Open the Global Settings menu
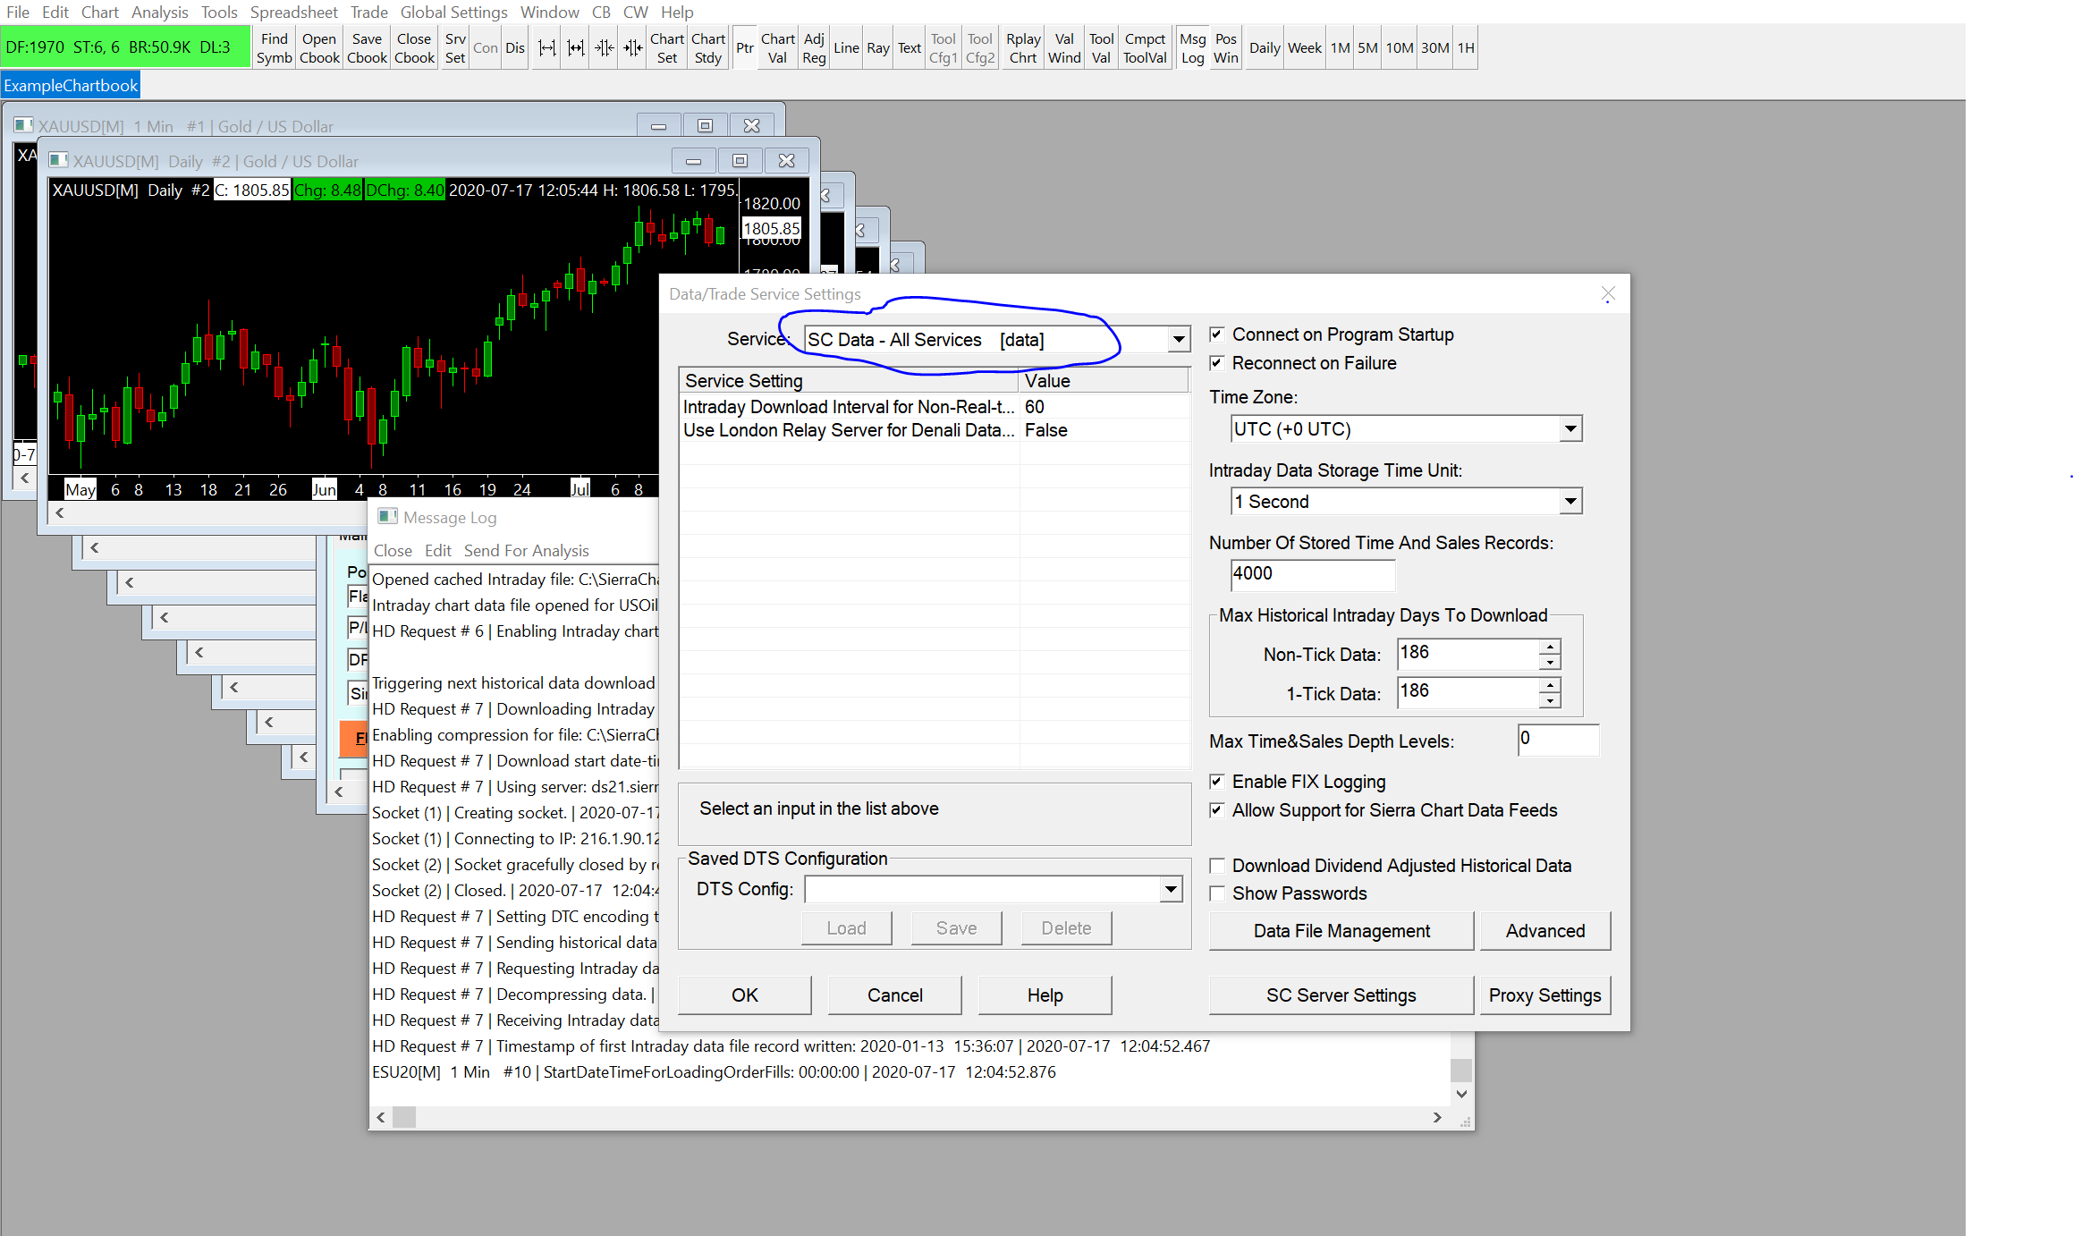The height and width of the screenshot is (1236, 2073). tap(453, 12)
